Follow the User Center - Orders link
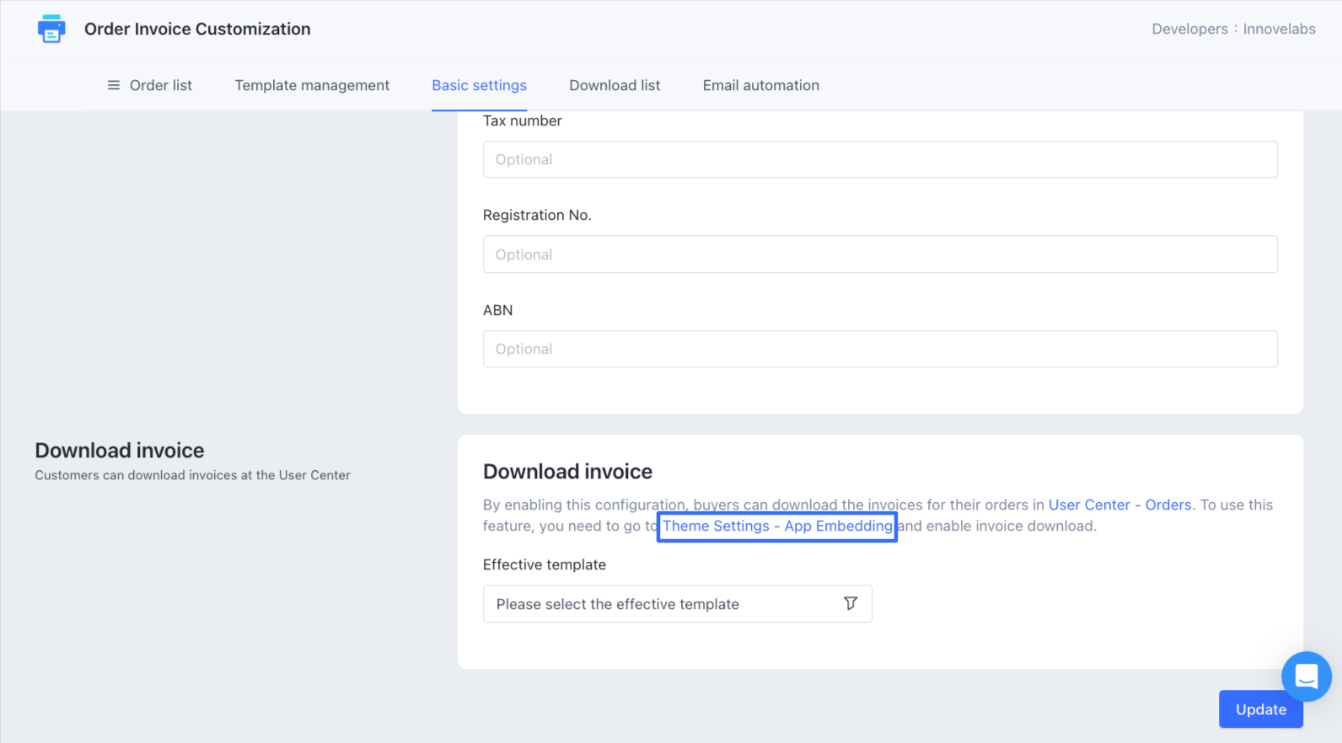 click(1119, 505)
